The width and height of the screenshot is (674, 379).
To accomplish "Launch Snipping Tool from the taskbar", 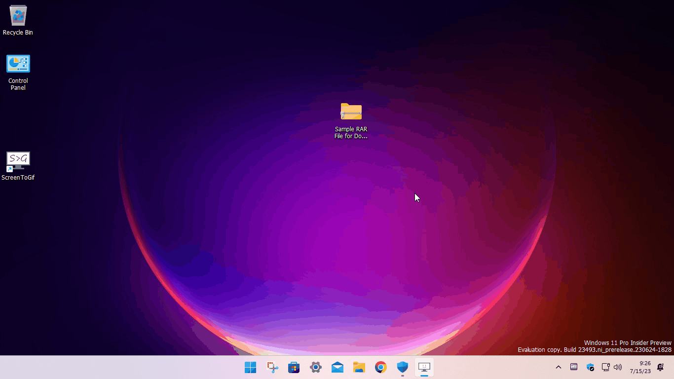I will tap(272, 367).
